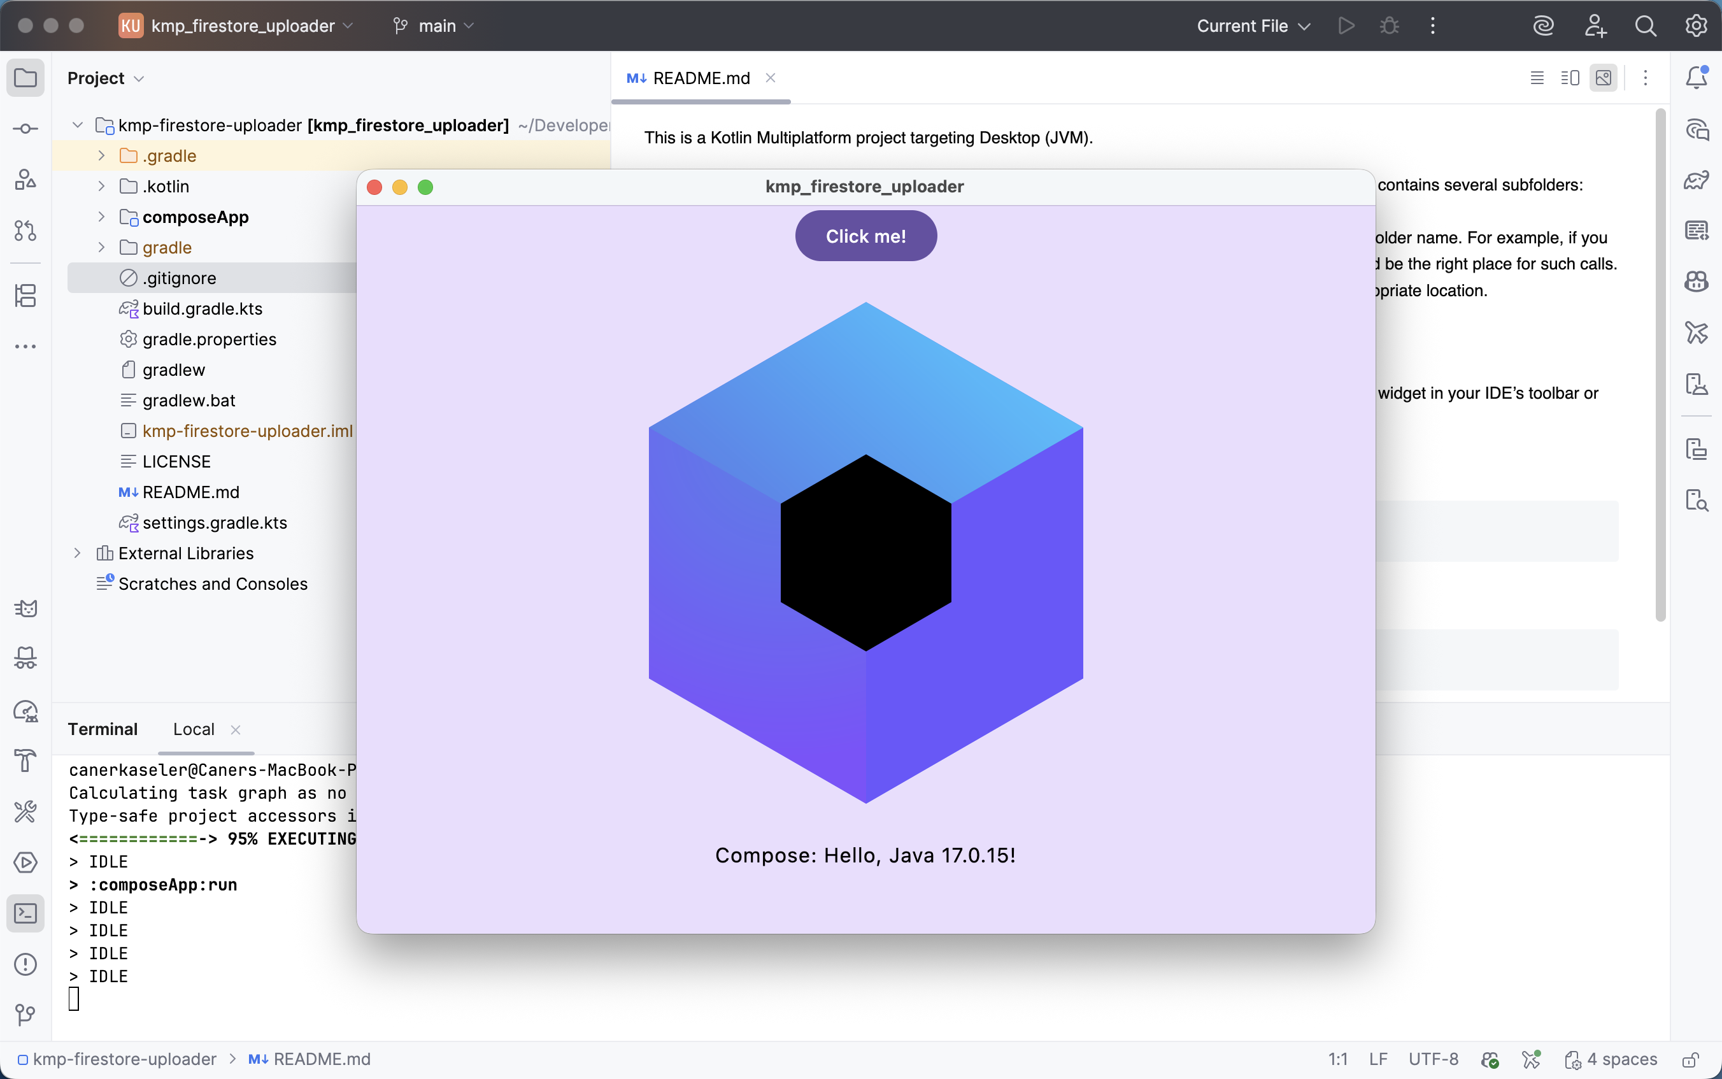Click the editor vertical scrollbar
Image resolution: width=1722 pixels, height=1079 pixels.
(1660, 364)
